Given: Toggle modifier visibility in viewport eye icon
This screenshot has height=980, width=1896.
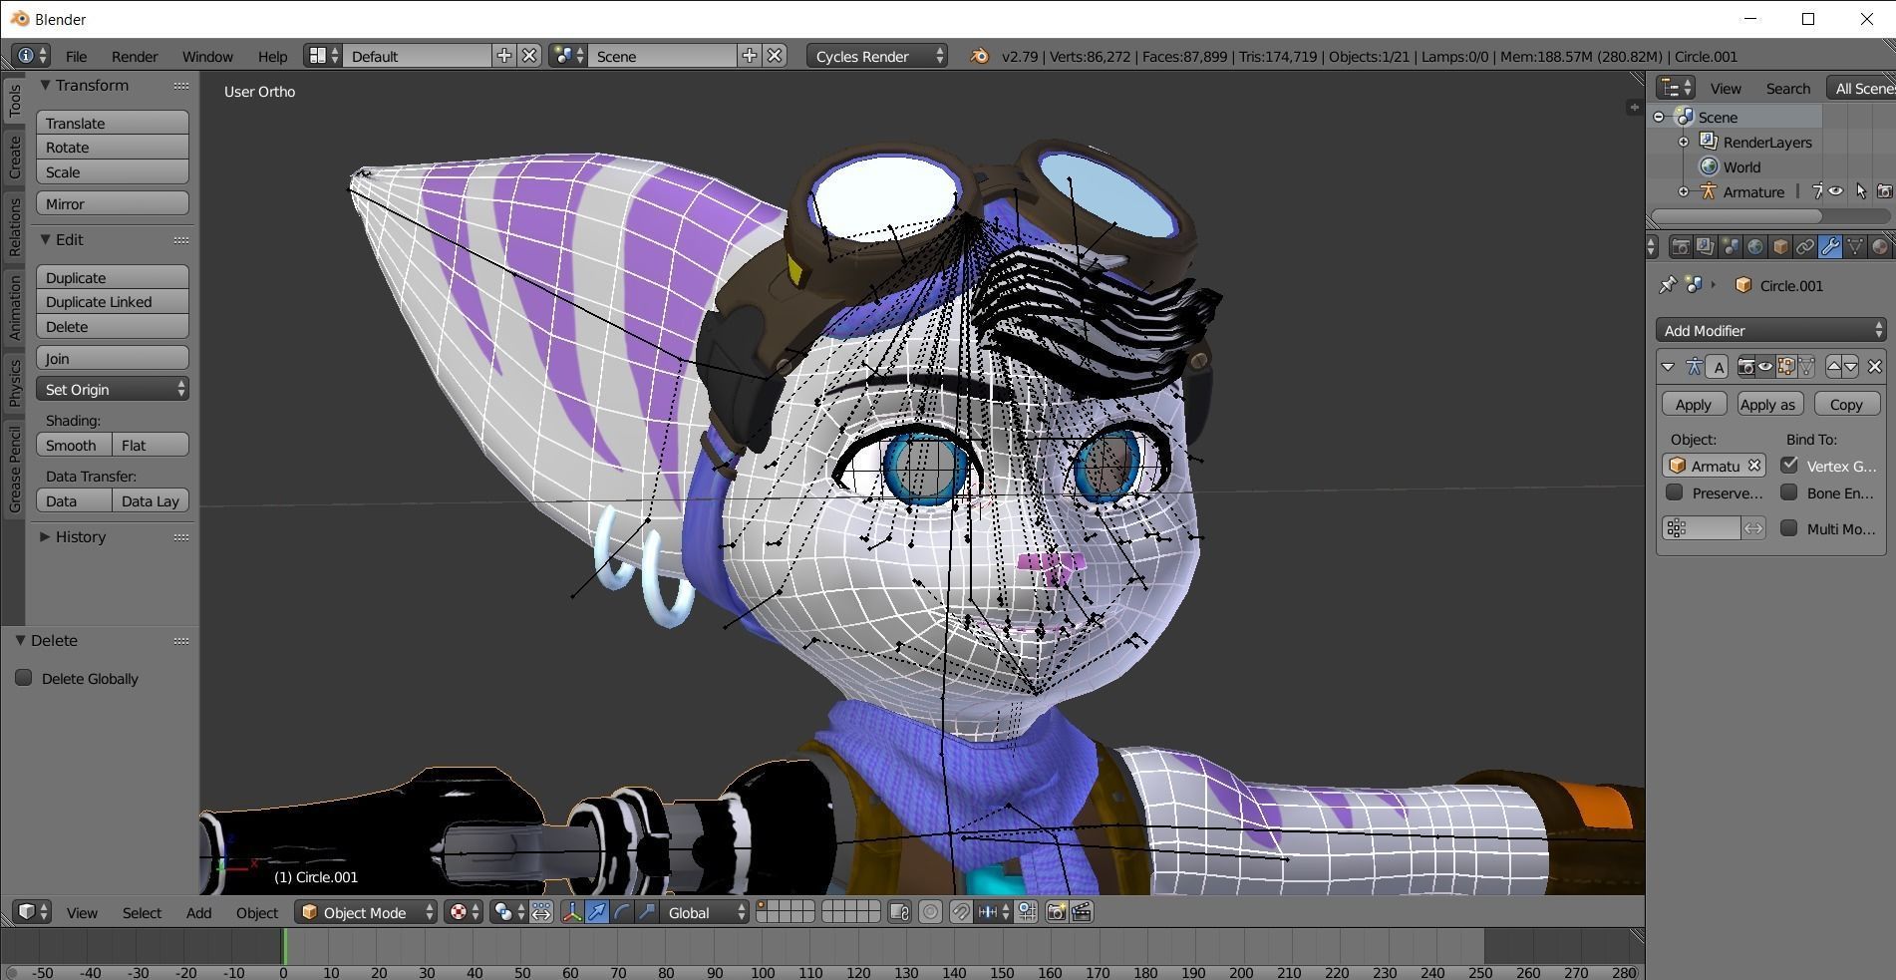Looking at the screenshot, I should [1765, 367].
